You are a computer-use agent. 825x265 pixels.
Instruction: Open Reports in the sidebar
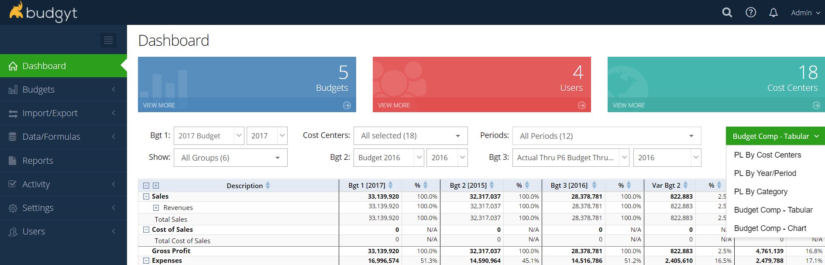point(38,161)
